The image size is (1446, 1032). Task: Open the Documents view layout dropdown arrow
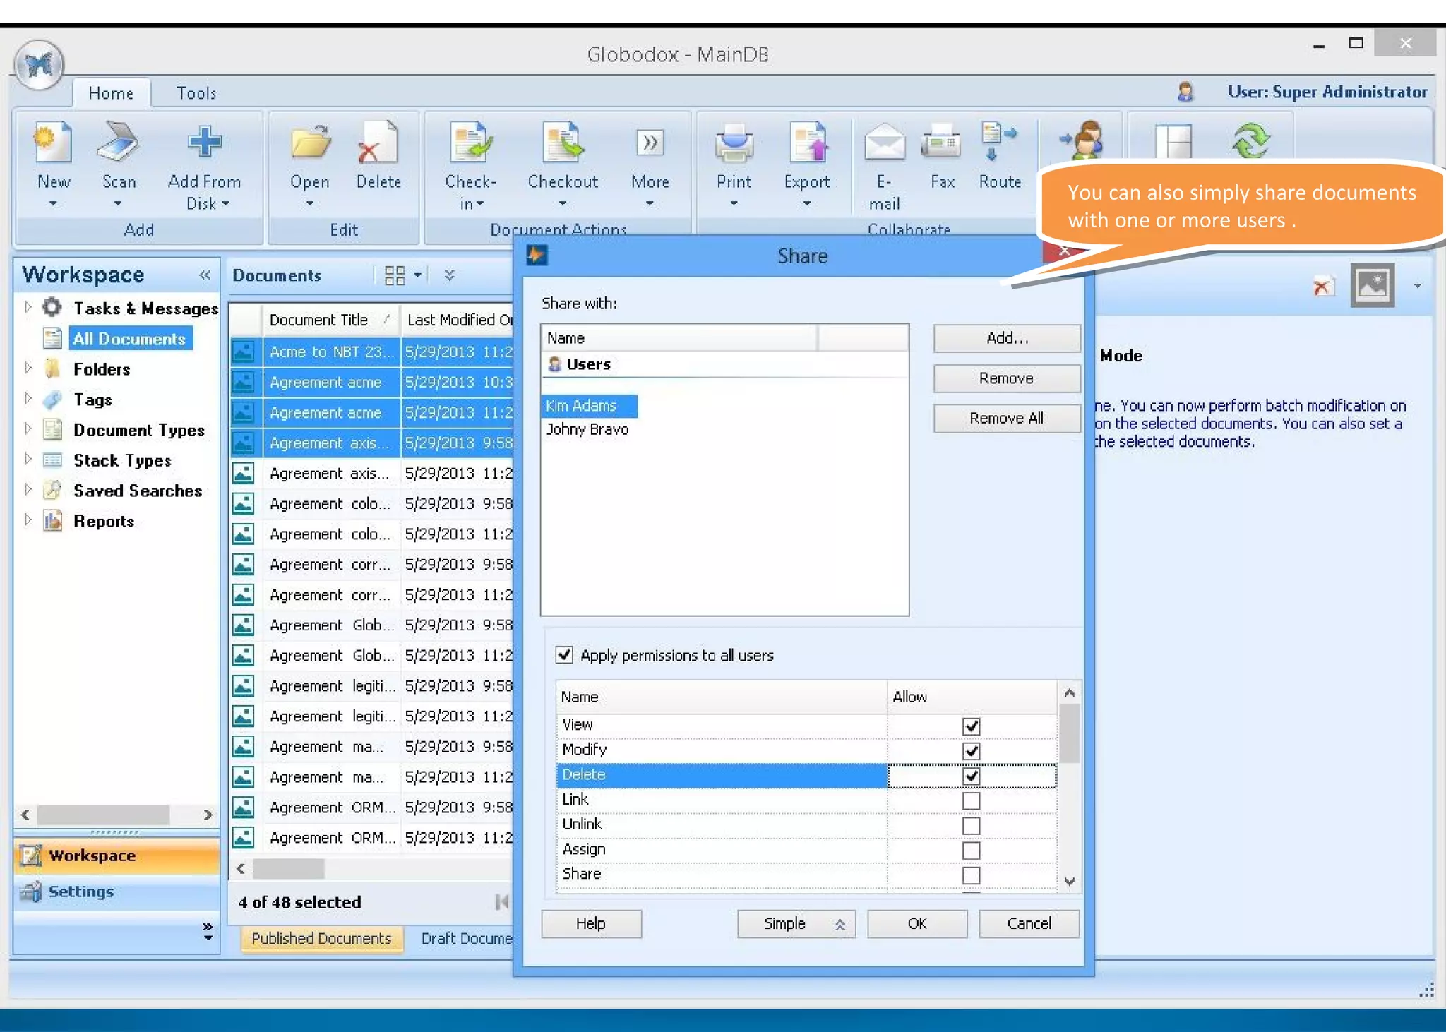click(x=417, y=275)
